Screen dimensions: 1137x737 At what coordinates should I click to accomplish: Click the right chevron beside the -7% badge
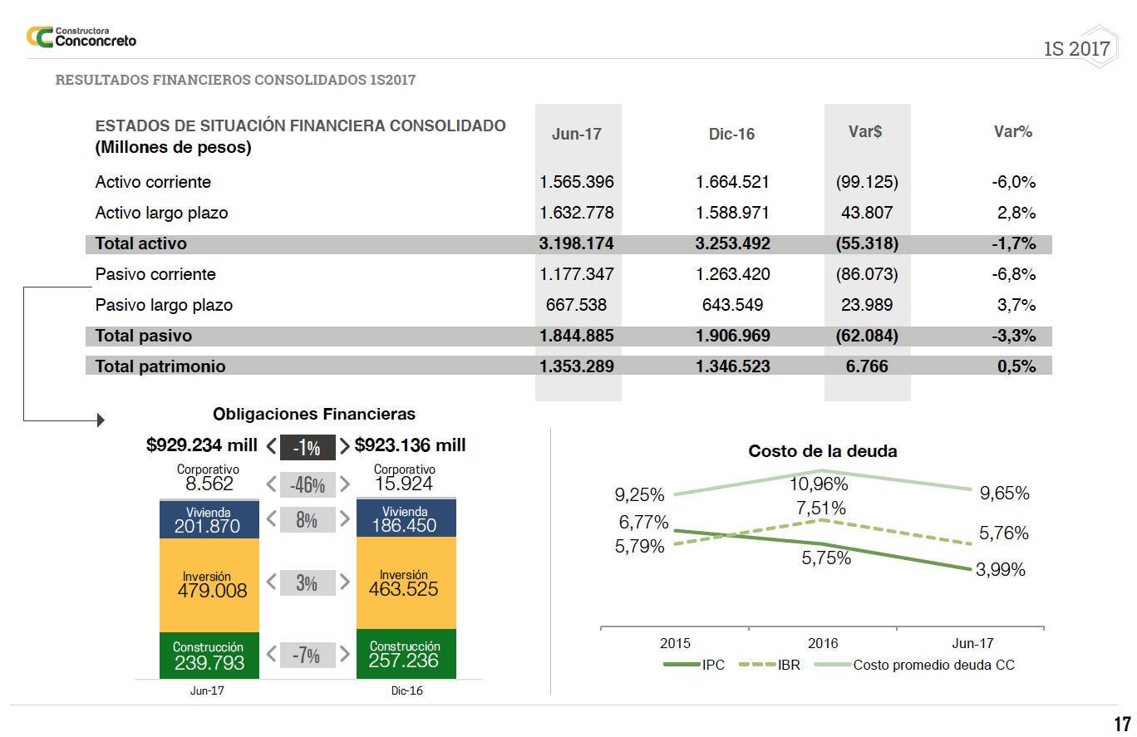343,655
